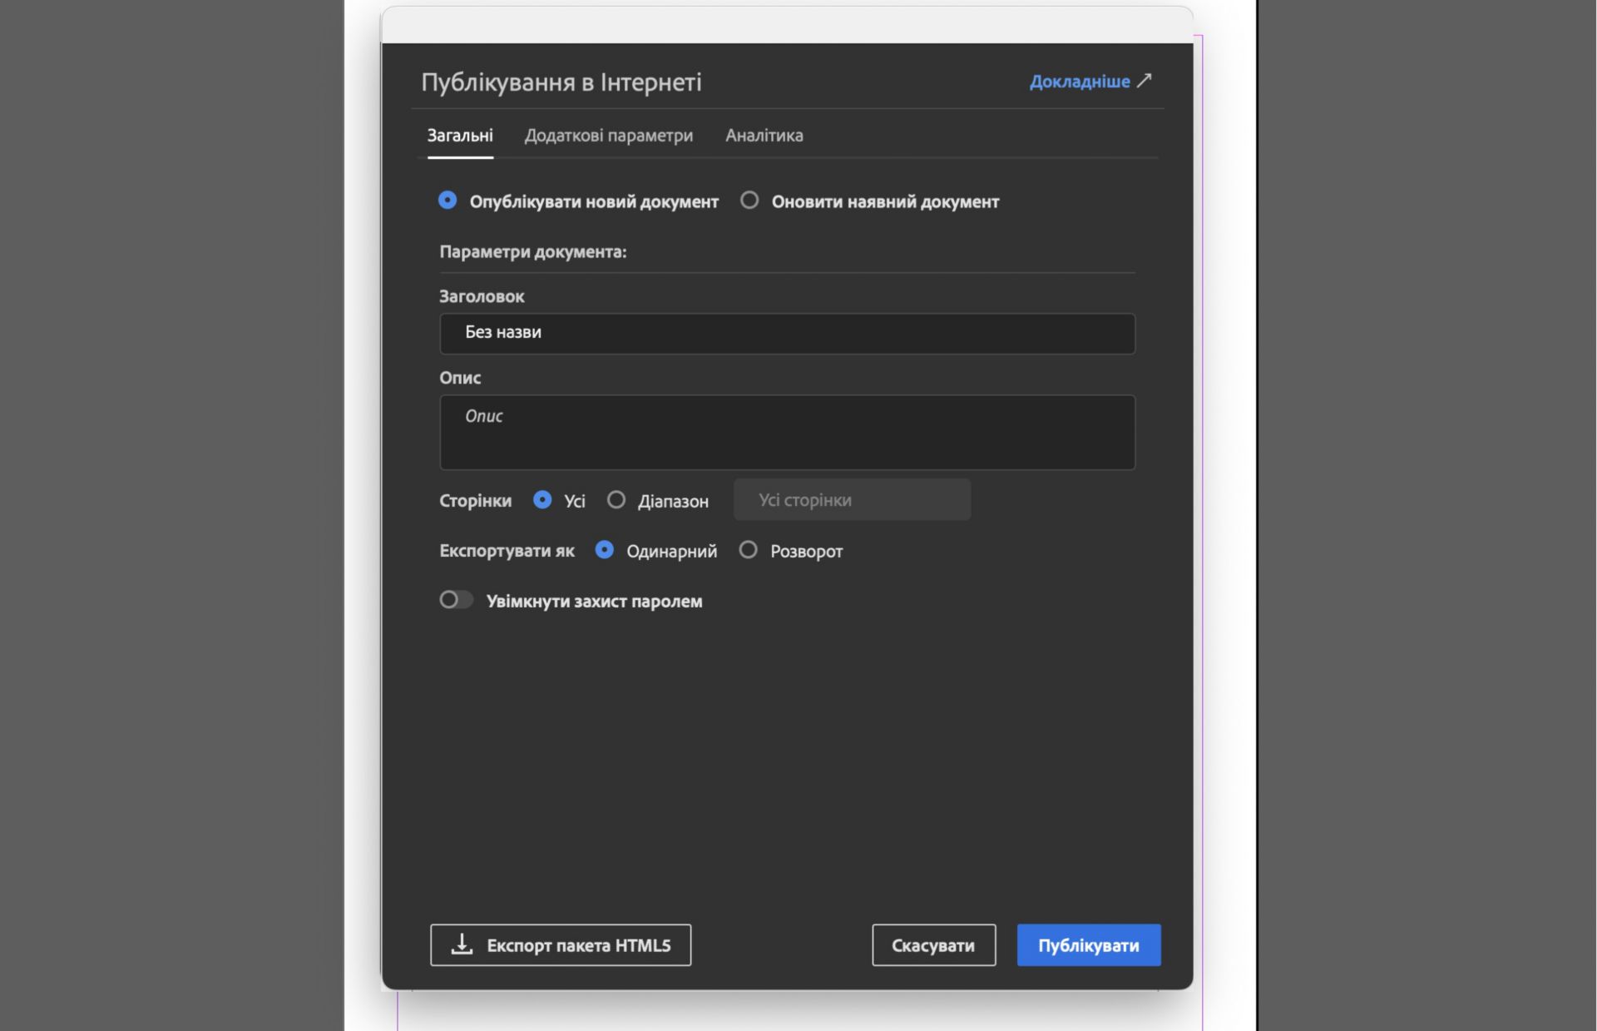Click download icon in HTML5 export button
The width and height of the screenshot is (1597, 1031).
tap(462, 944)
